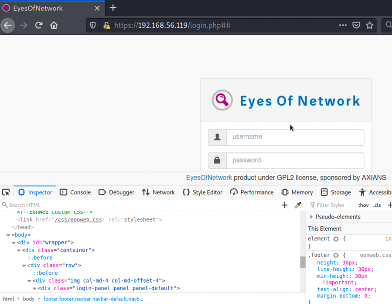The width and height of the screenshot is (392, 304).
Task: Open the Console tab
Action: pyautogui.click(x=75, y=192)
